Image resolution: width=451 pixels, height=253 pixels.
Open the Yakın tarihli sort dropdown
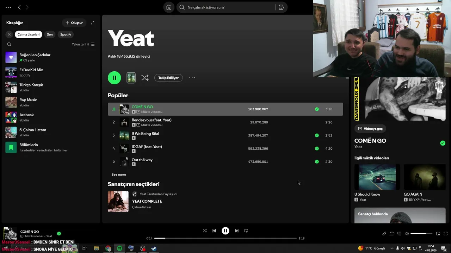pyautogui.click(x=83, y=44)
